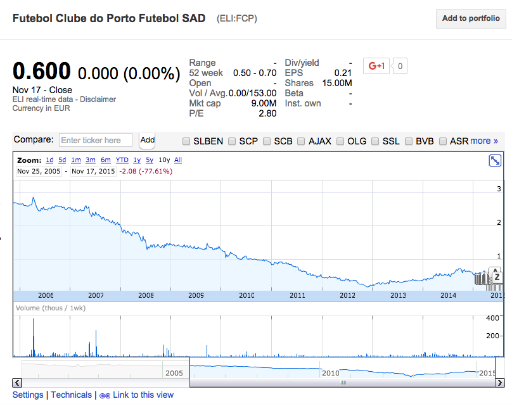Click the start date Nov 25, 2005 field

click(x=39, y=172)
